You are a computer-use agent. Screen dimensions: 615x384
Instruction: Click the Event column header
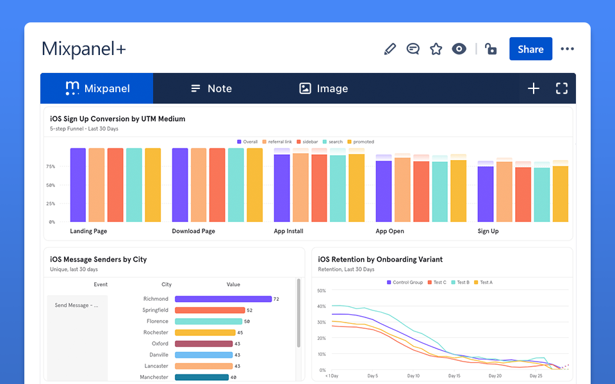pyautogui.click(x=101, y=284)
